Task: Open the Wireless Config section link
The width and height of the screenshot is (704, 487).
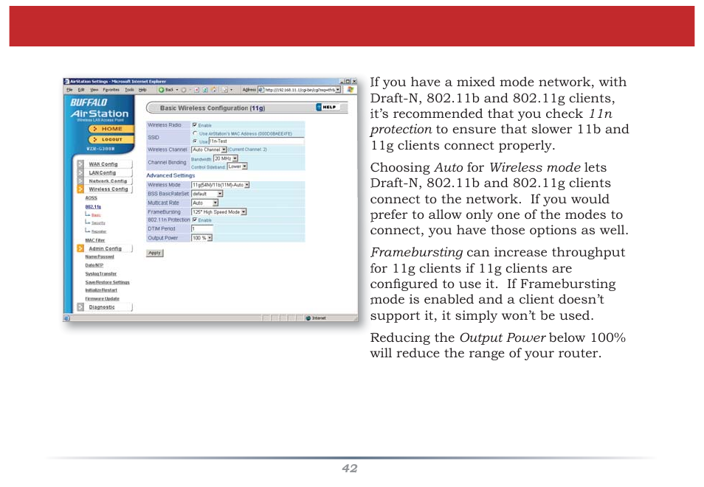Action: point(108,189)
